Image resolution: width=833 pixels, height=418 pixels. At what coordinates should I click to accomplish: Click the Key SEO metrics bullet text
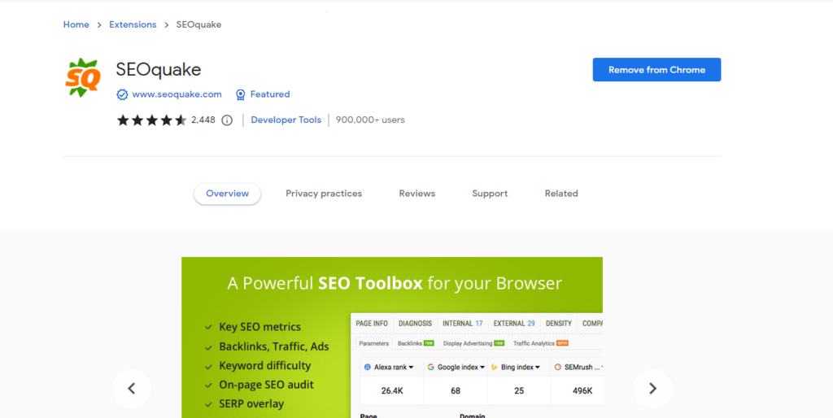[259, 327]
